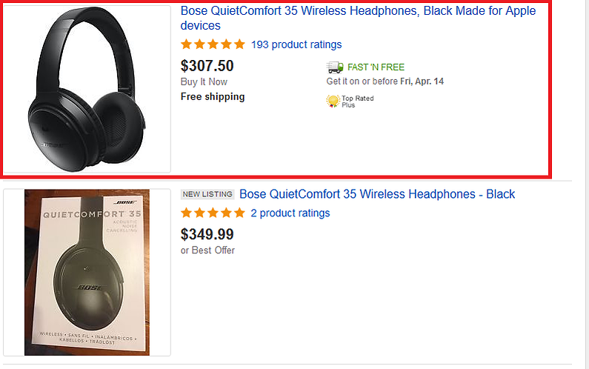The width and height of the screenshot is (589, 369).
Task: Click the Top Rated Plus text label
Action: pyautogui.click(x=358, y=102)
